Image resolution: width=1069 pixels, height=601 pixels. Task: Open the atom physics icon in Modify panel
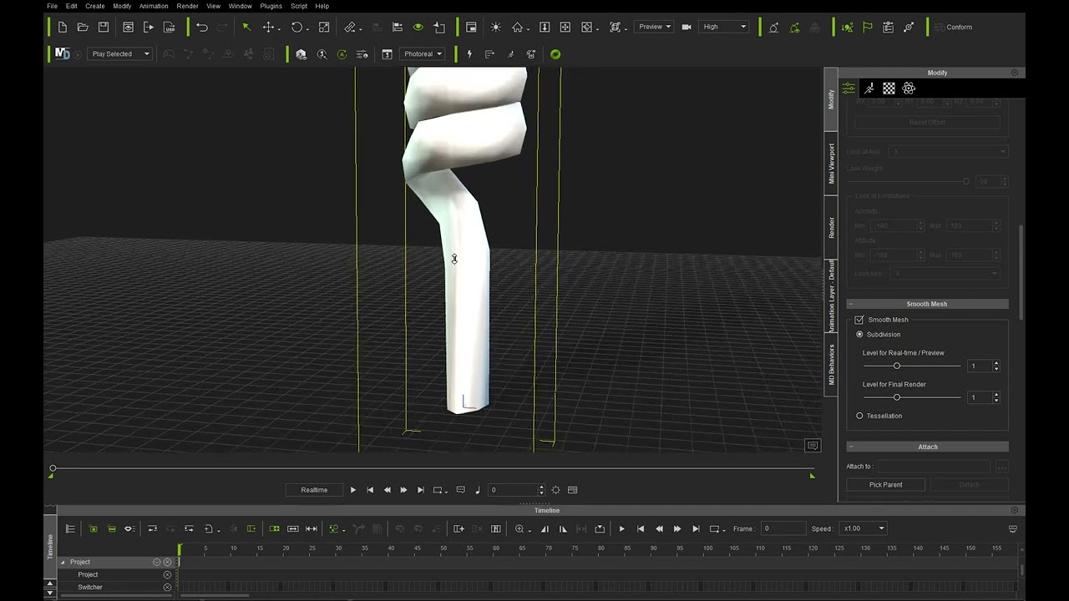click(909, 88)
